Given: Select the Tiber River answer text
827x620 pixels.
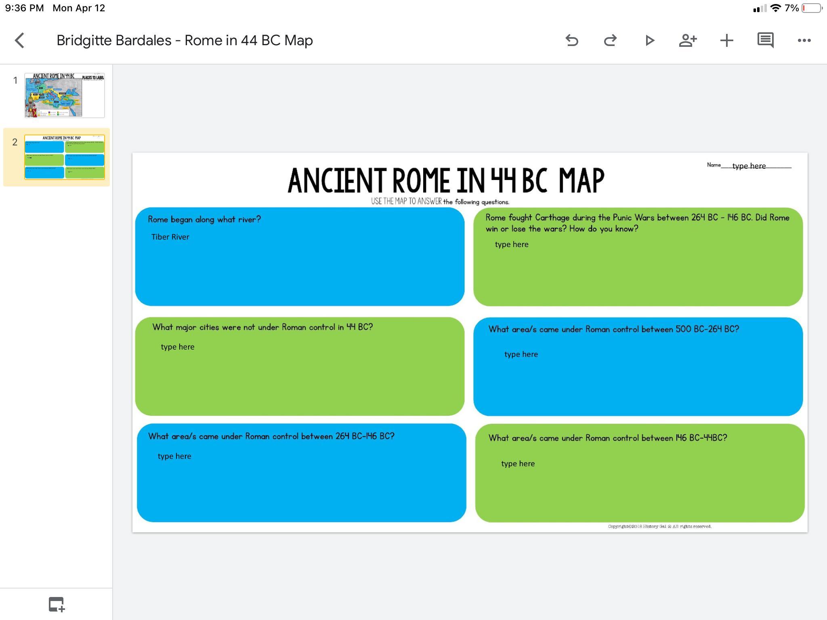Looking at the screenshot, I should pos(170,237).
